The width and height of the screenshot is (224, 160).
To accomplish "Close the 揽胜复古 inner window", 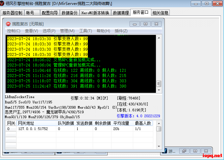I will 156,24.
